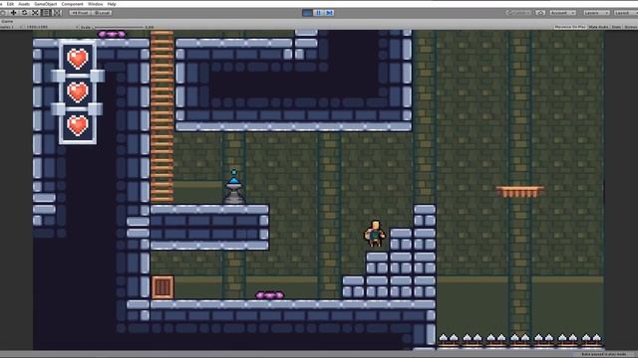
Task: Stop play mode with the Play button
Action: (x=307, y=13)
